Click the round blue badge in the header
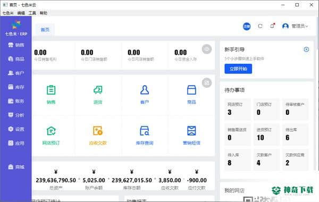The image size is (319, 202). 247,26
